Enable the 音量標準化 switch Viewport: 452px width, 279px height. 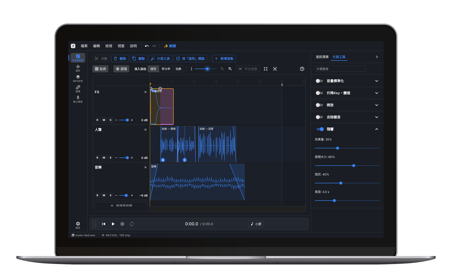(319, 81)
